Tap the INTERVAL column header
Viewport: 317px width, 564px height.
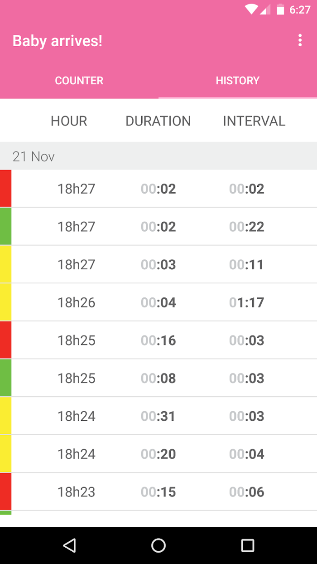click(x=254, y=121)
